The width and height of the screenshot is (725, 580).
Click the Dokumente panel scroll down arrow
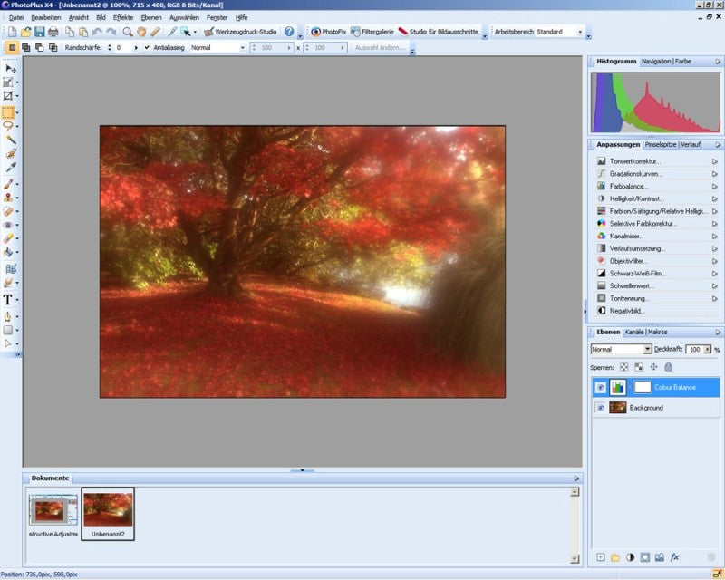(x=575, y=559)
